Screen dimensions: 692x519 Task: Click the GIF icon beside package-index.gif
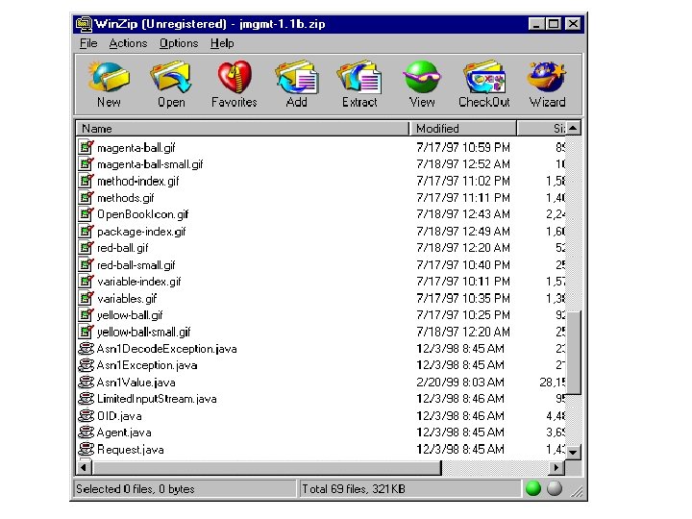(86, 231)
